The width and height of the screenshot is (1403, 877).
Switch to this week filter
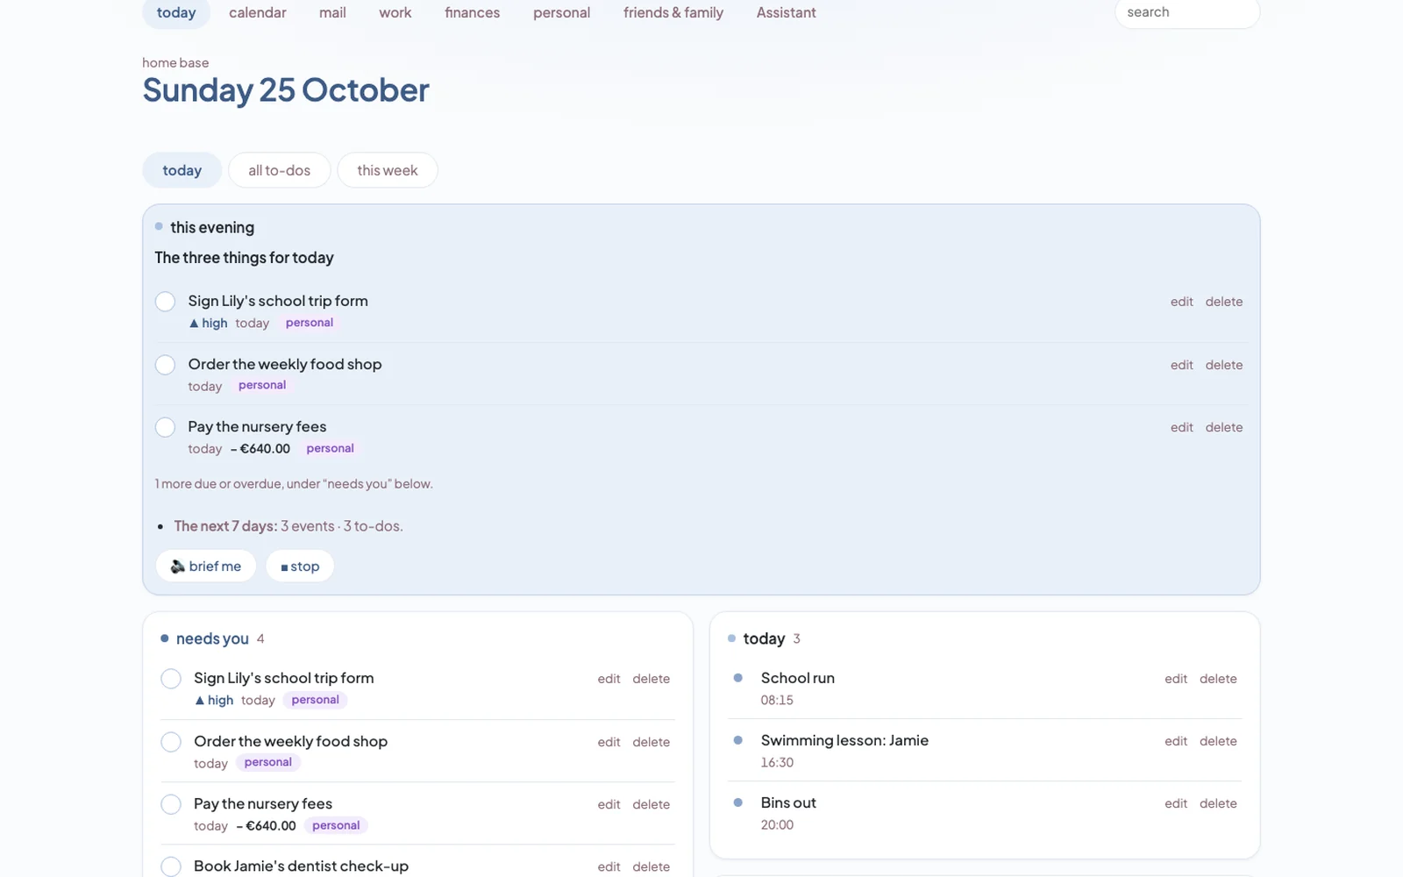(388, 170)
